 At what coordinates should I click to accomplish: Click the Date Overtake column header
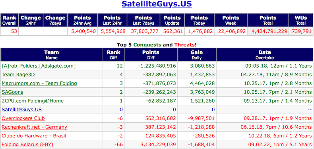point(265,55)
